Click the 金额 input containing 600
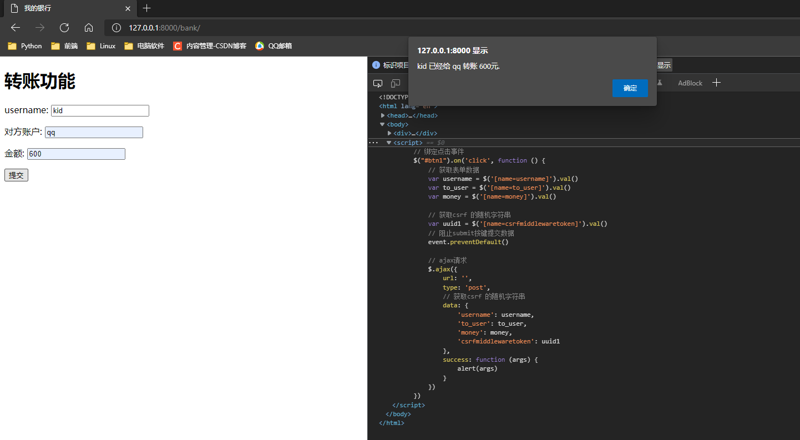Viewport: 800px width, 440px height. (x=76, y=154)
